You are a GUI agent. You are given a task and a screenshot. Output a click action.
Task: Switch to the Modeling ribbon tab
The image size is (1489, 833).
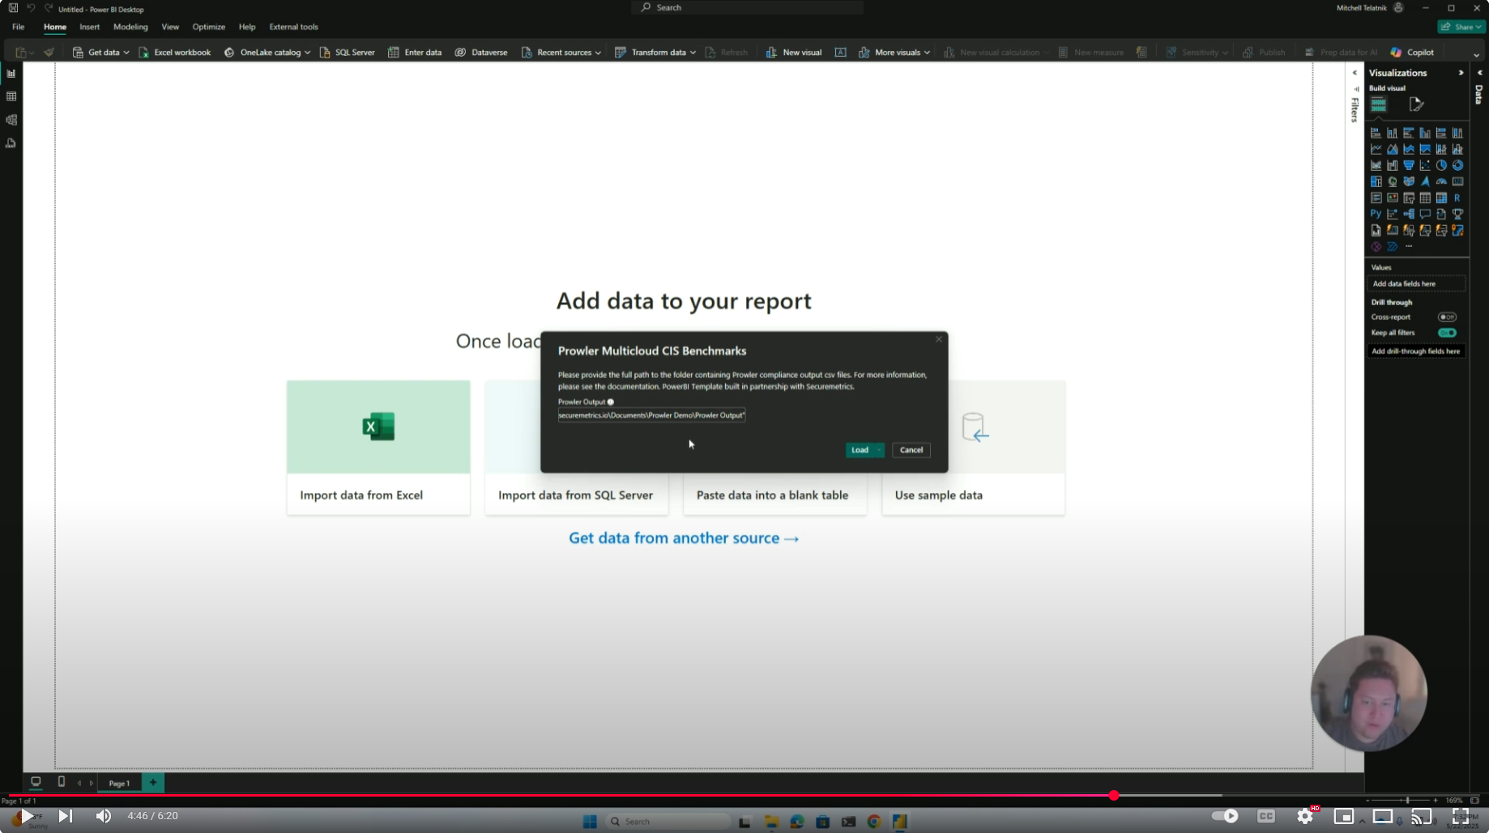point(130,27)
